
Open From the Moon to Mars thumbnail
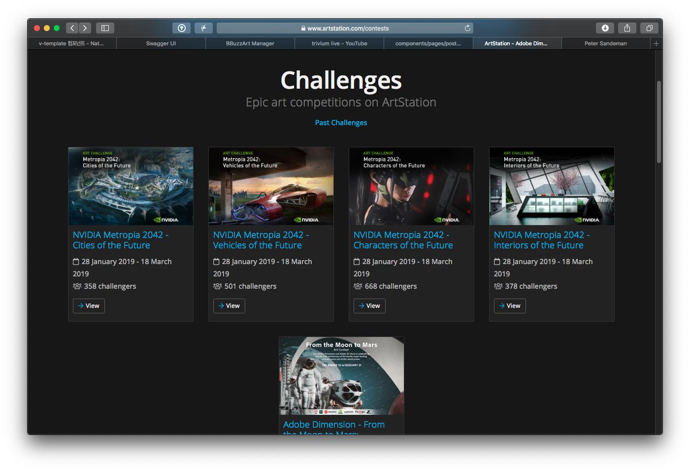(341, 376)
